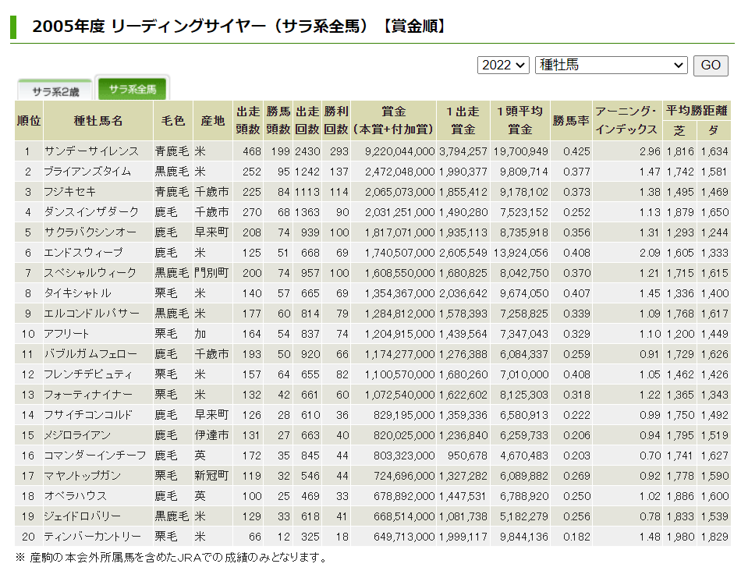
Task: Click sire name エンドスウィープ
Action: tap(83, 253)
